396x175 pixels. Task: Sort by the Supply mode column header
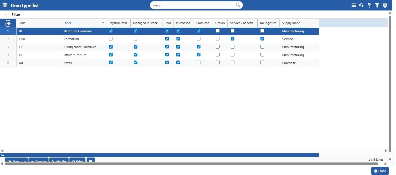point(291,23)
